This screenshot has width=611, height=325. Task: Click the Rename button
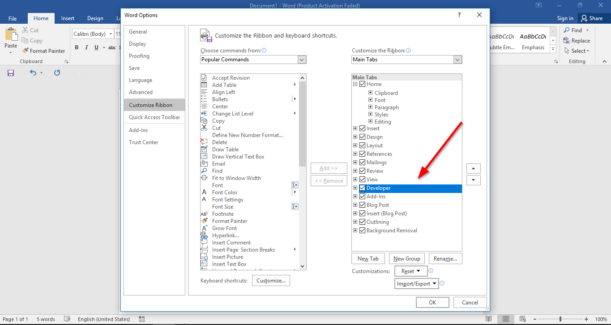(x=445, y=258)
